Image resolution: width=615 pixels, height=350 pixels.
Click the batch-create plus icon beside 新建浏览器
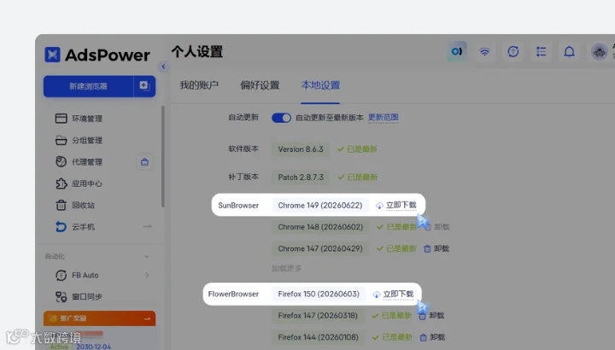[144, 86]
